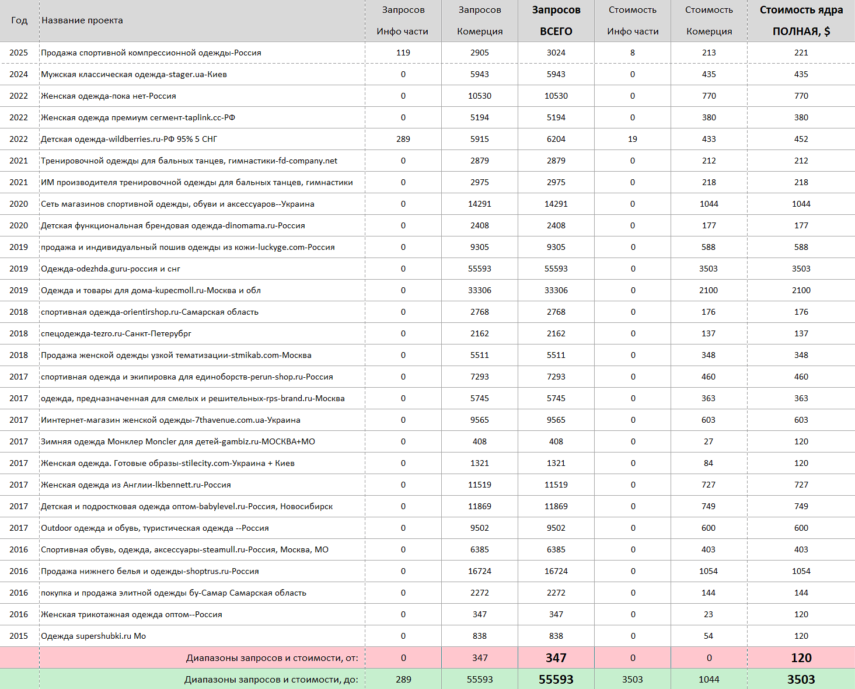
Task: Select project "Мужская классическая одежда-stager.ua-Киев"
Action: tap(134, 74)
